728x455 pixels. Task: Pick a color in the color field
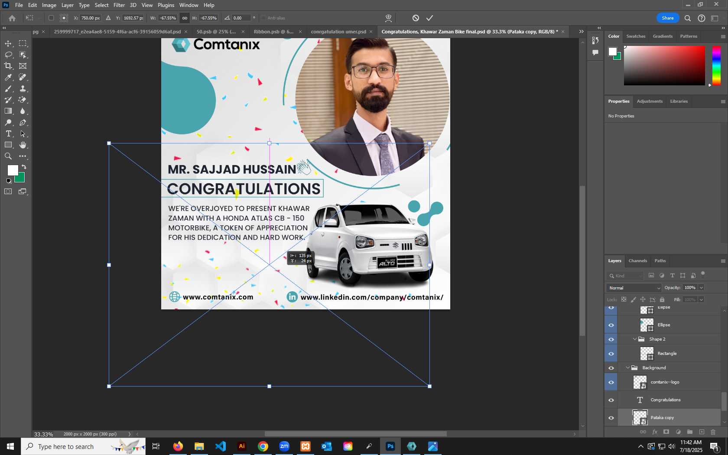click(664, 65)
